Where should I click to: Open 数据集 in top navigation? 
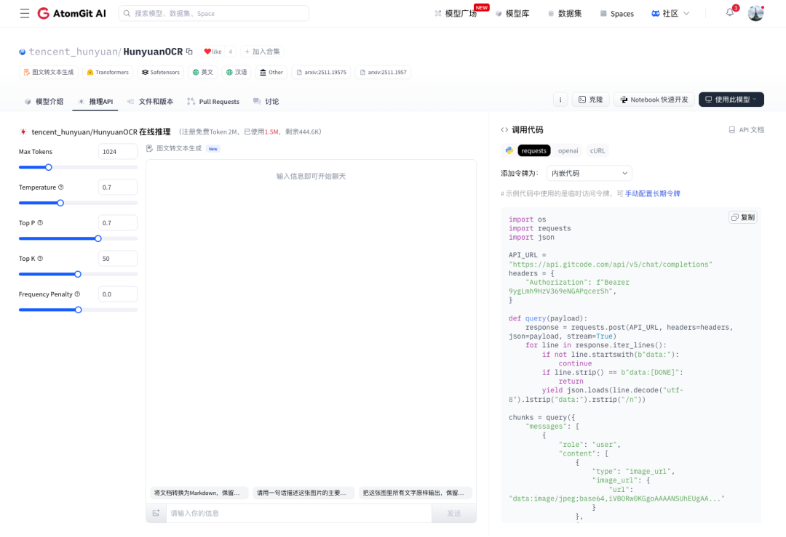click(565, 14)
